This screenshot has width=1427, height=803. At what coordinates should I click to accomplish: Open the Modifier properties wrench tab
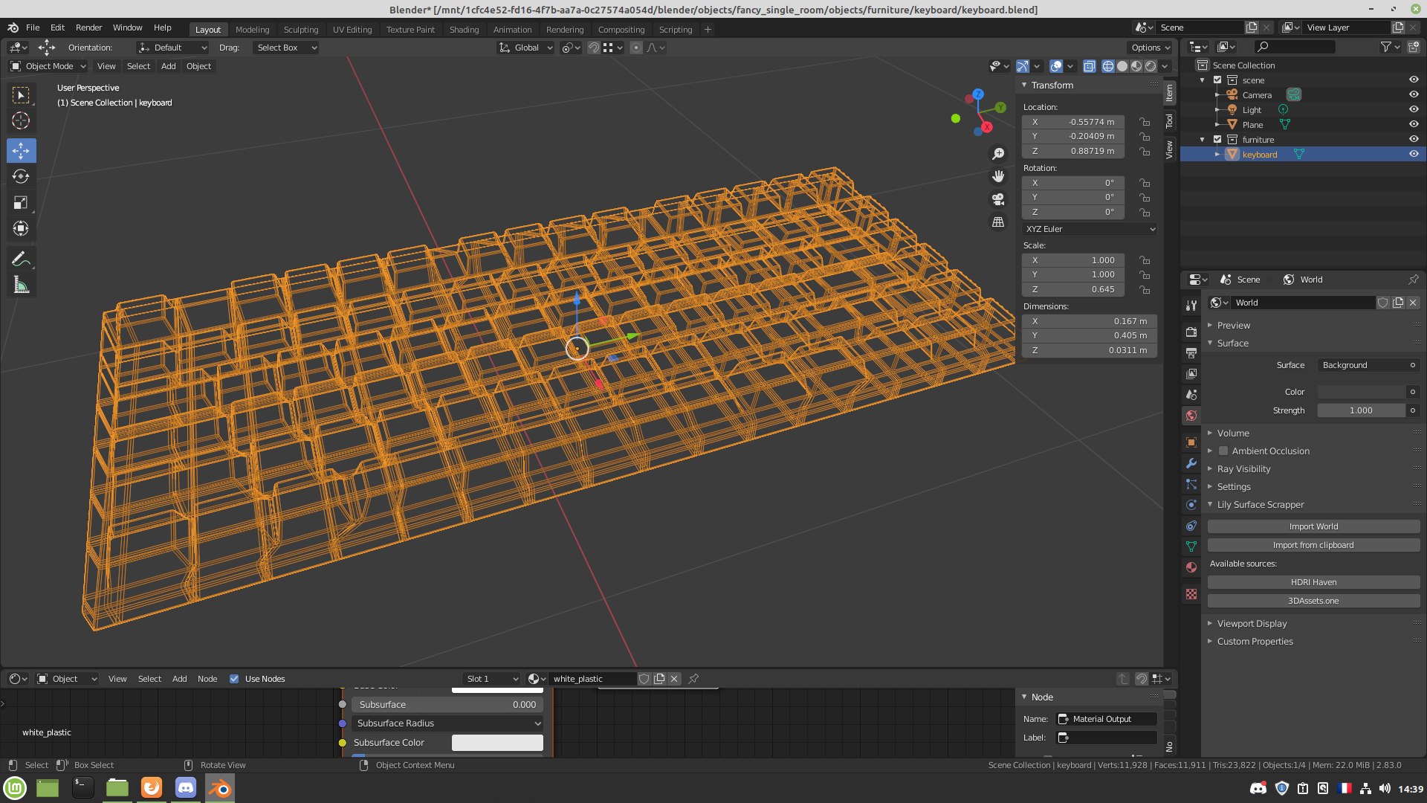1191,463
